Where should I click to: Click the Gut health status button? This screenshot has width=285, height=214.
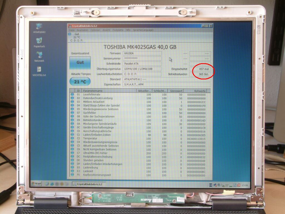[x=80, y=62]
